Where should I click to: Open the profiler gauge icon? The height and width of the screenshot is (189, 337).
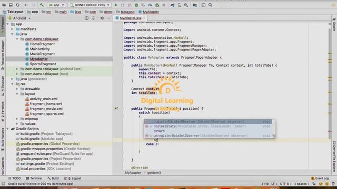coord(150,5)
